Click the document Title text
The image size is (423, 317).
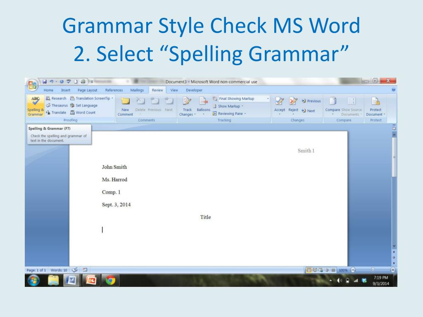coord(205,217)
